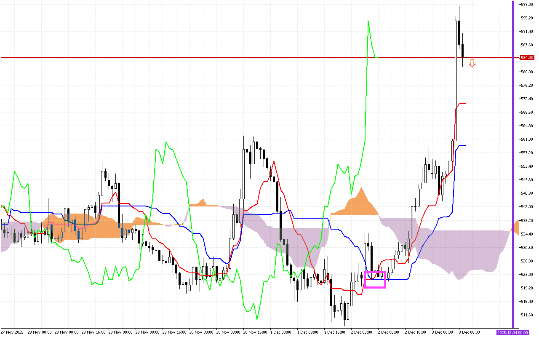
Task: Click the 542.00 label on price axis
Action: 527,207
